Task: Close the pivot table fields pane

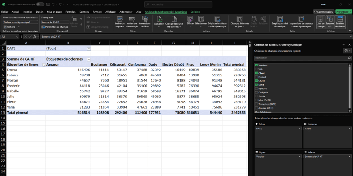Action: pos(349,45)
